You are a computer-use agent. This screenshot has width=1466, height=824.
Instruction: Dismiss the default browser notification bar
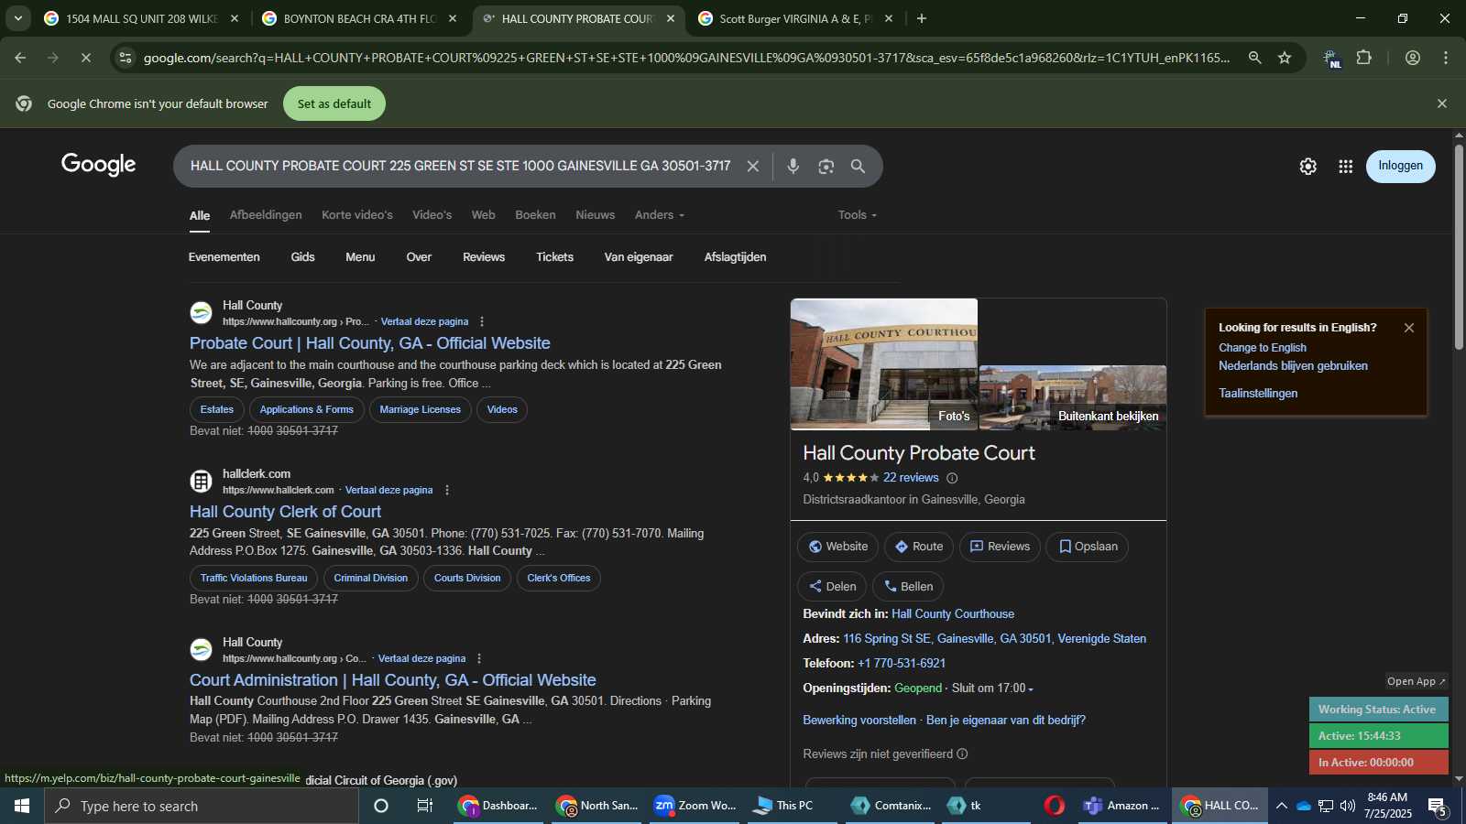click(x=1442, y=103)
